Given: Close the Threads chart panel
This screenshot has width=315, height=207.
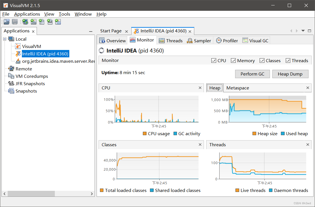Looking at the screenshot, I should pos(308,145).
